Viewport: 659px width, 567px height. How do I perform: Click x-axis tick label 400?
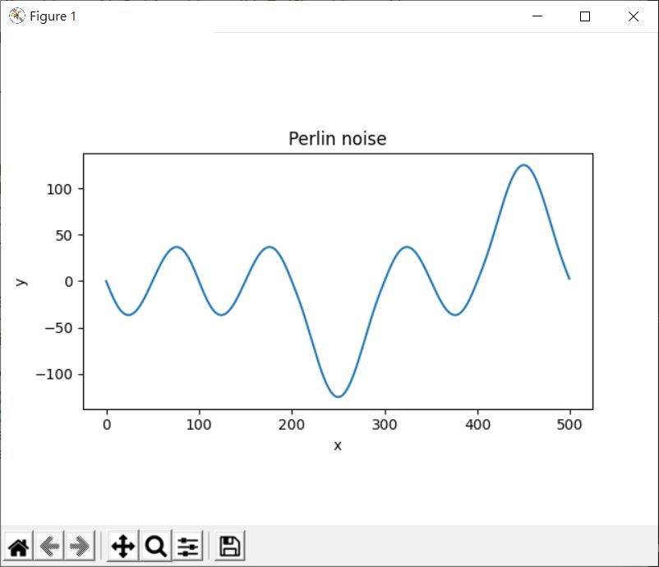coord(477,425)
